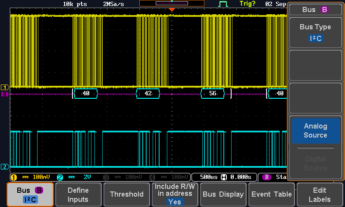The height and width of the screenshot is (207, 345).
Task: Click the waveform memory overview bar
Action: click(172, 3)
